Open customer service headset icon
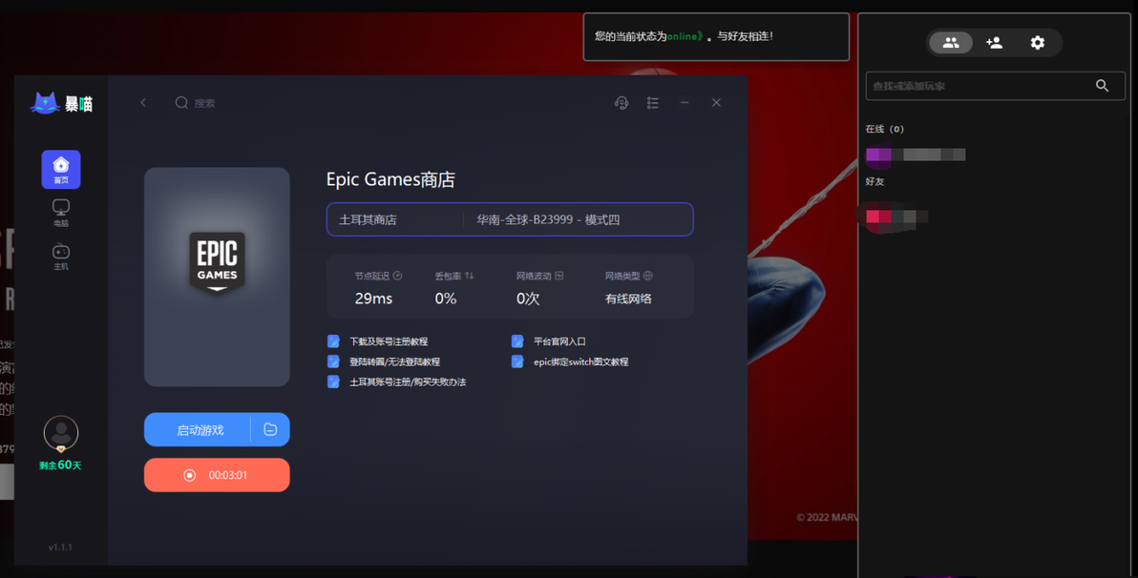This screenshot has width=1138, height=578. (622, 103)
